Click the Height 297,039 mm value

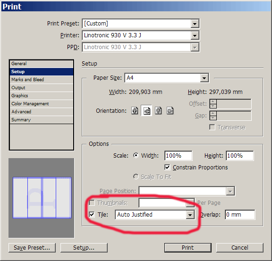click(x=226, y=92)
